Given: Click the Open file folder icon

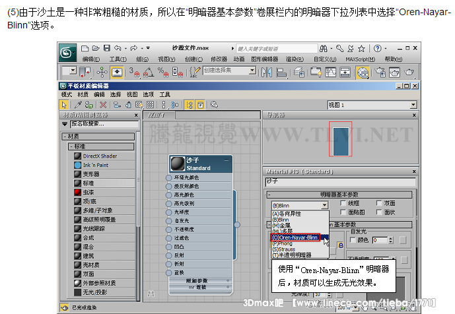Looking at the screenshot, I should coord(96,48).
